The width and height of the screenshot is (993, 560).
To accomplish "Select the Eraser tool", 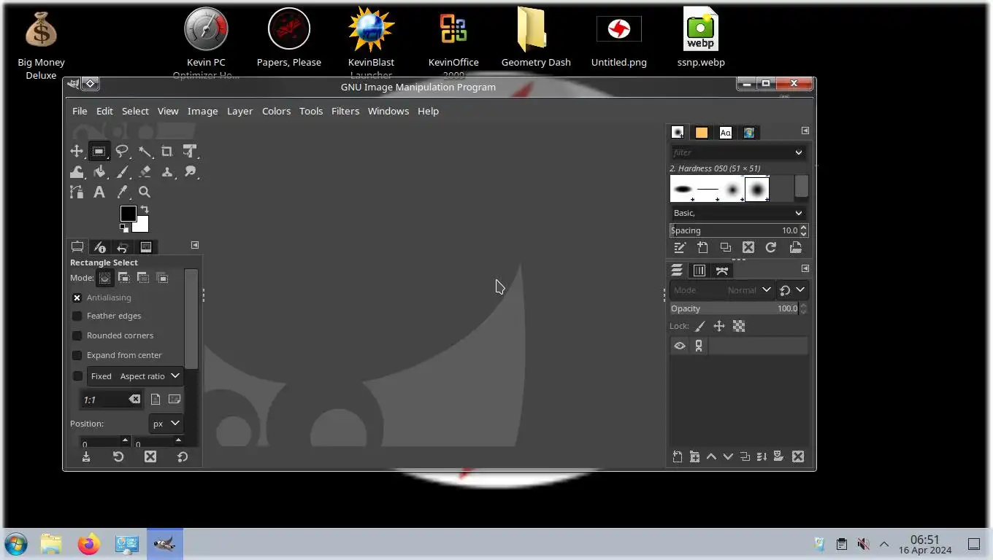I will [x=145, y=172].
